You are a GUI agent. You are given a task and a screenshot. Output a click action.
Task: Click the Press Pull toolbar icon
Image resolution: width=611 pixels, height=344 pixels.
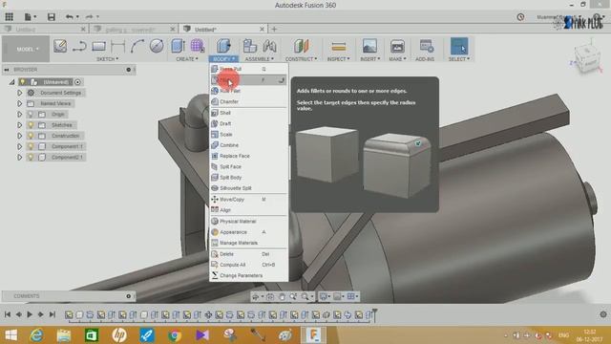tap(223, 46)
